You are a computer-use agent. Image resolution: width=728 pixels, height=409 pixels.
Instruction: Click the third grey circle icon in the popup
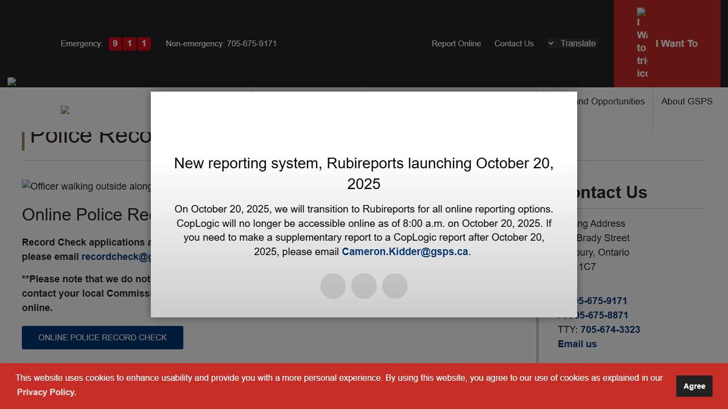(x=395, y=286)
